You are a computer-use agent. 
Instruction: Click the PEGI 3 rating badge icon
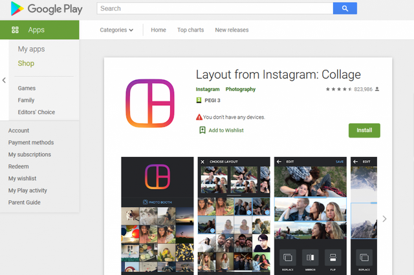(199, 100)
